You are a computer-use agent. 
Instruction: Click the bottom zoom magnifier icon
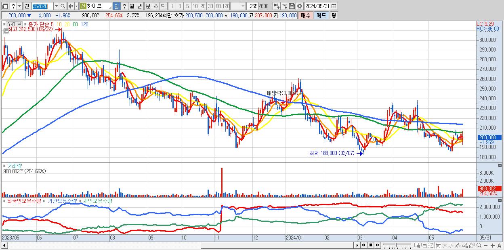coord(479,246)
